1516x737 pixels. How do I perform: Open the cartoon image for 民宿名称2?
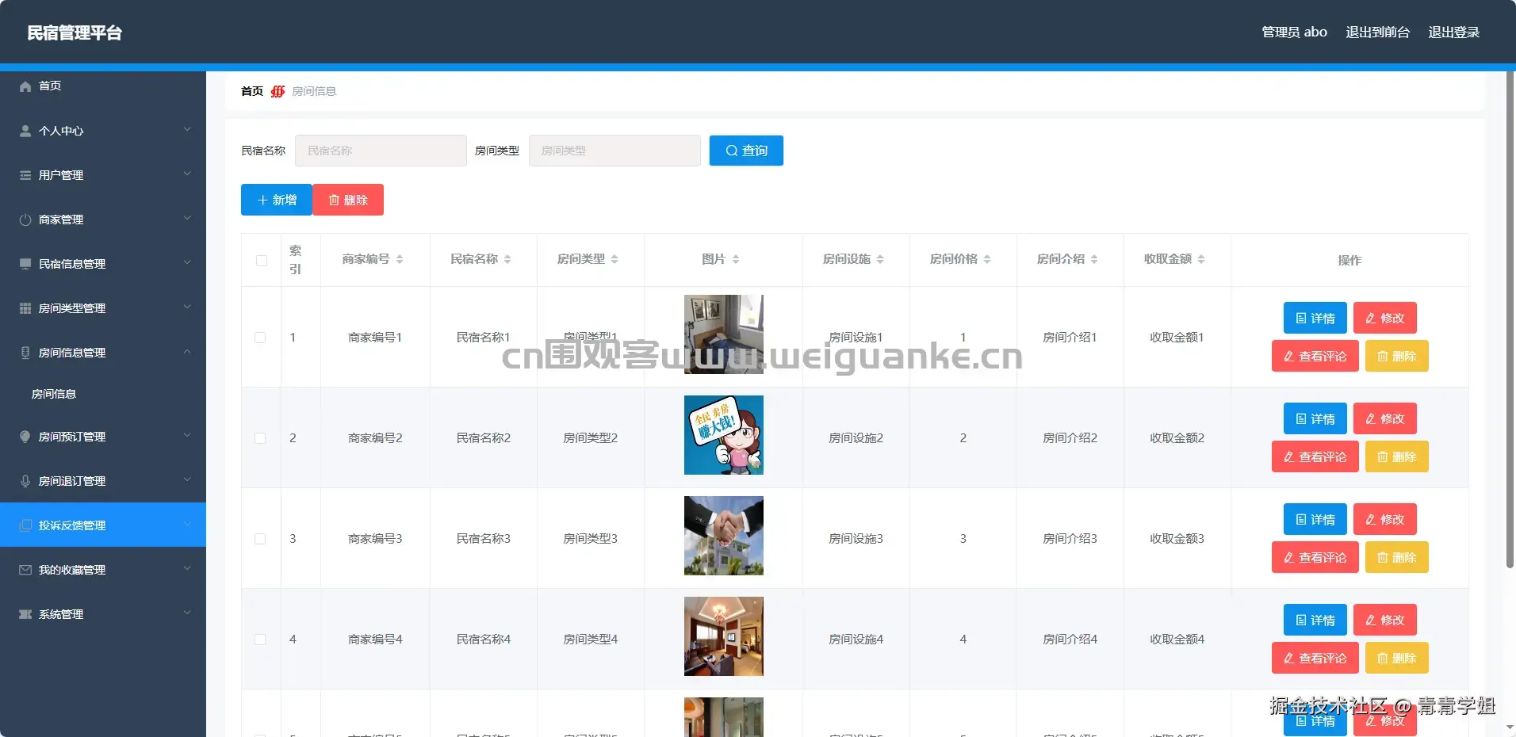tap(724, 435)
